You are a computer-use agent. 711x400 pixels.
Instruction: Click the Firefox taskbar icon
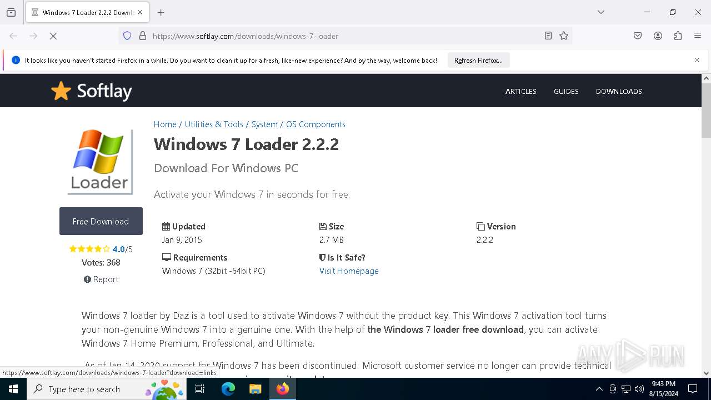[x=283, y=389]
